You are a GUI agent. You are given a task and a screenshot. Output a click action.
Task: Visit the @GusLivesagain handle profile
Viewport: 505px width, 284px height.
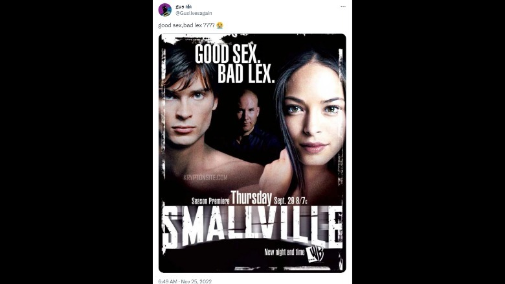194,13
